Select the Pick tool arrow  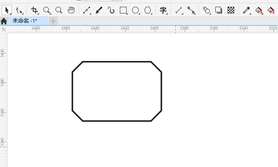point(7,10)
